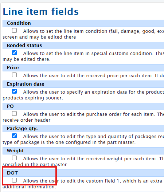Click the Condition section header

(x=83, y=23)
